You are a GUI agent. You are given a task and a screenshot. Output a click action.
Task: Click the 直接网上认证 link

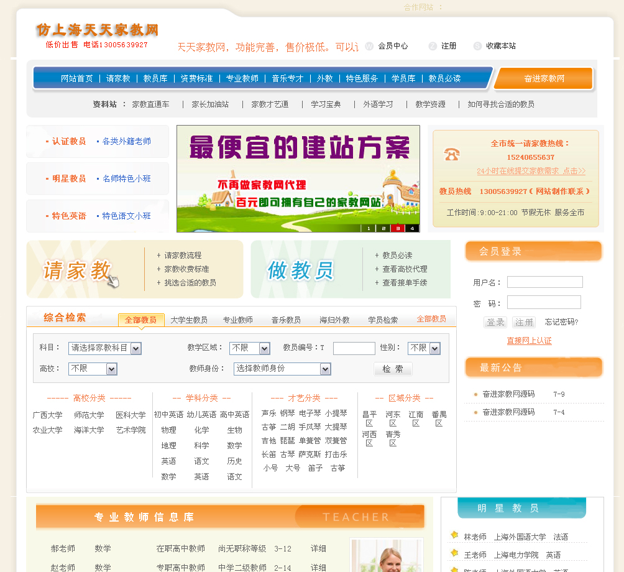click(529, 341)
